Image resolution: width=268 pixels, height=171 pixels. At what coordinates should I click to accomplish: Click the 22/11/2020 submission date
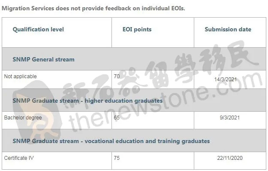(230, 158)
